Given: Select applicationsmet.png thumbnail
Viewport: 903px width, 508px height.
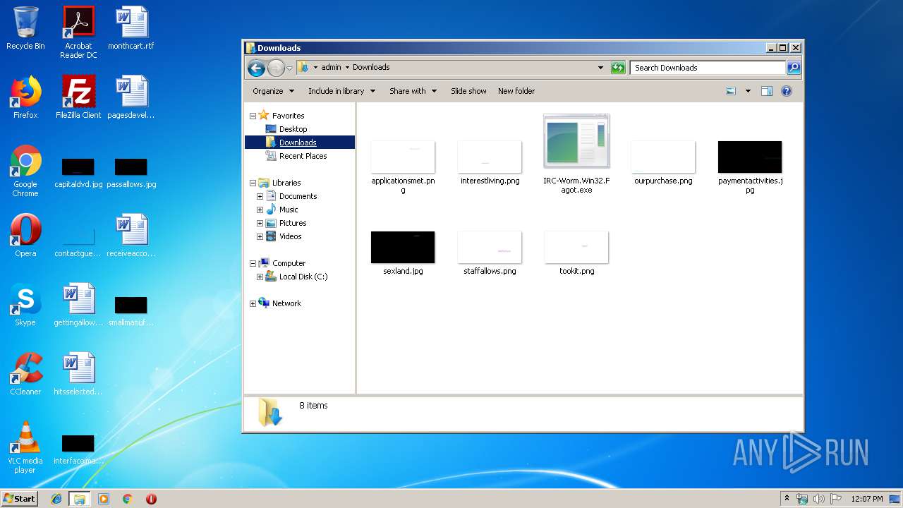Looking at the screenshot, I should (403, 167).
